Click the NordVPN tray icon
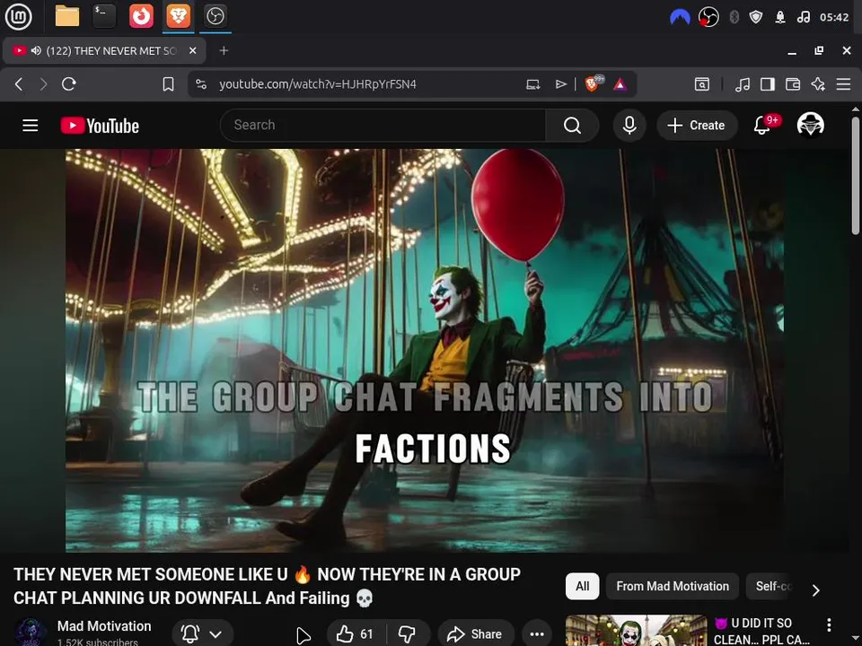The image size is (862, 646). 680,18
